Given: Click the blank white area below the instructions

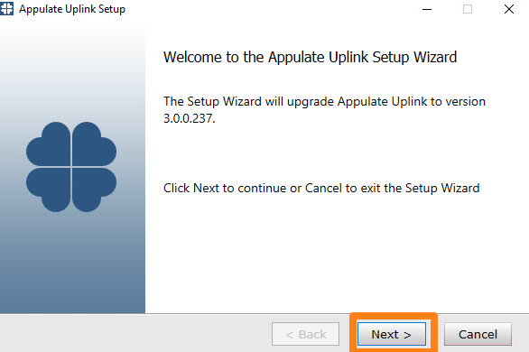Looking at the screenshot, I should pyautogui.click(x=338, y=253).
